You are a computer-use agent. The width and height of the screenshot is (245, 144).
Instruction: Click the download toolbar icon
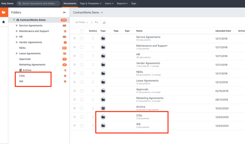[x=104, y=22]
